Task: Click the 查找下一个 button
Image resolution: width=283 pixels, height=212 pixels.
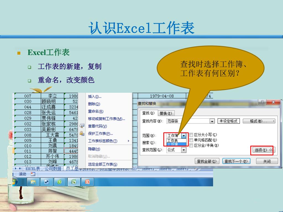Action: 236,161
